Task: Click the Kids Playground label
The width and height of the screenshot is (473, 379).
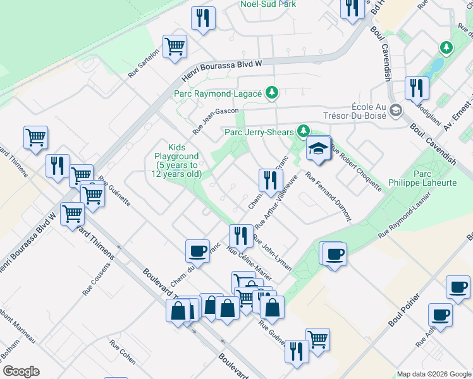Action: (176, 160)
